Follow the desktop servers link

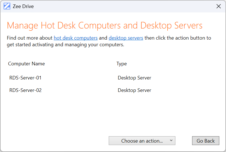pyautogui.click(x=126, y=38)
